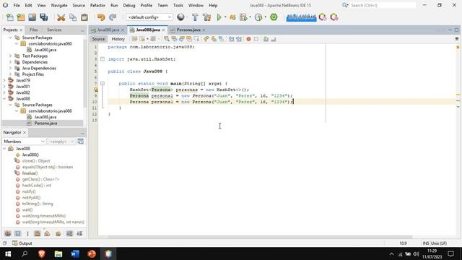Click the Open Project toolbar icon
462x260 pixels.
pos(32,17)
